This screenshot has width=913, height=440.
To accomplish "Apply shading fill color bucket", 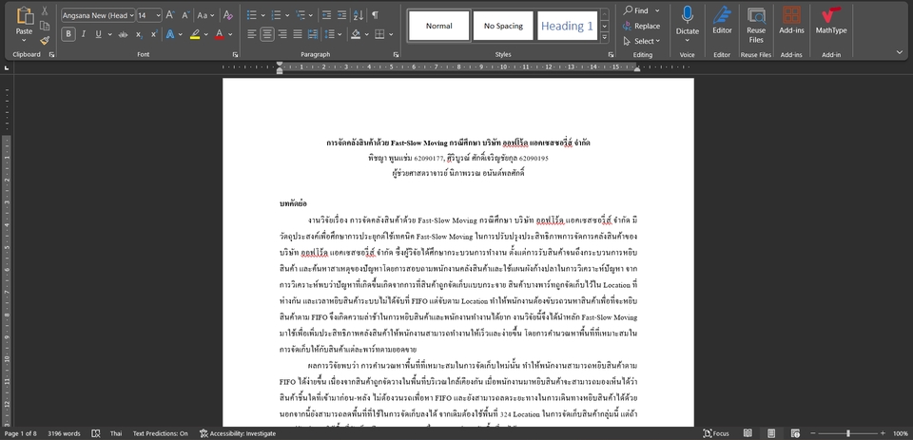I will click(x=355, y=35).
